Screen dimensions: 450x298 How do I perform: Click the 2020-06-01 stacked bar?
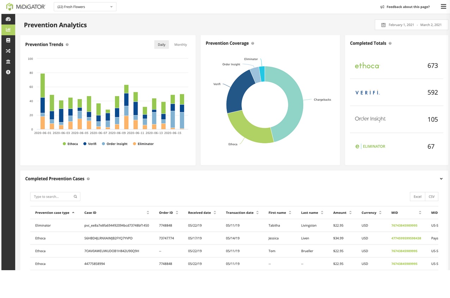click(43, 101)
